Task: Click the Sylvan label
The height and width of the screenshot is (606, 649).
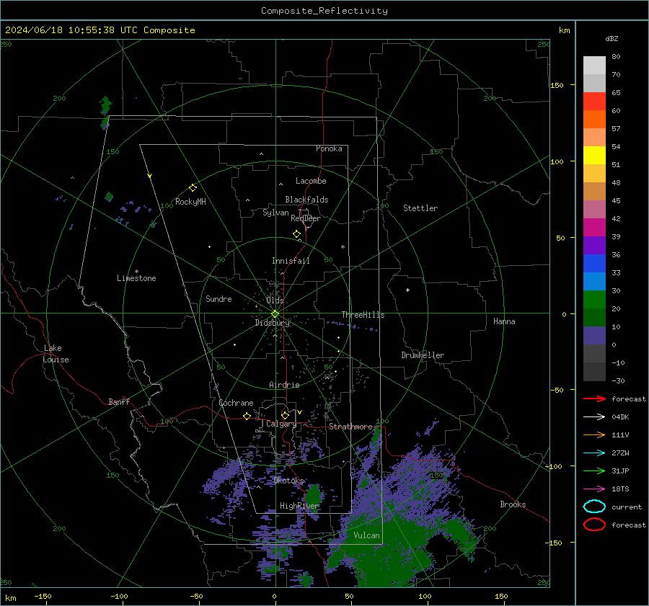Action: [275, 213]
